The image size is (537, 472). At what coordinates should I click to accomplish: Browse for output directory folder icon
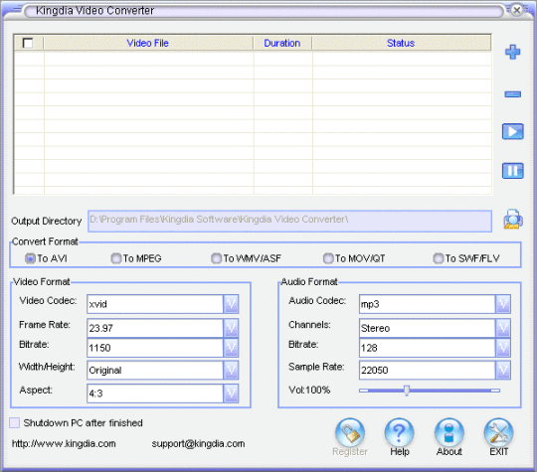click(x=513, y=219)
